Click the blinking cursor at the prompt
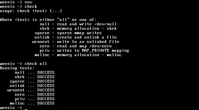 click(26, 109)
